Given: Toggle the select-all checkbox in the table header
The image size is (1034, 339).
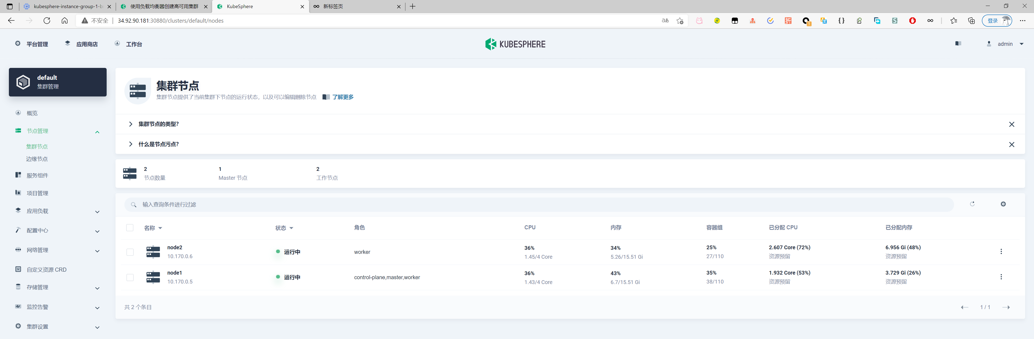Looking at the screenshot, I should click(x=130, y=228).
